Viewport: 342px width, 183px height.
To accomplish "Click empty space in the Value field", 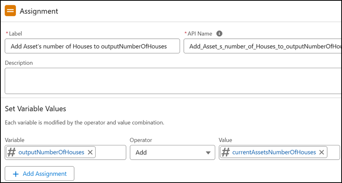I will tap(333, 152).
